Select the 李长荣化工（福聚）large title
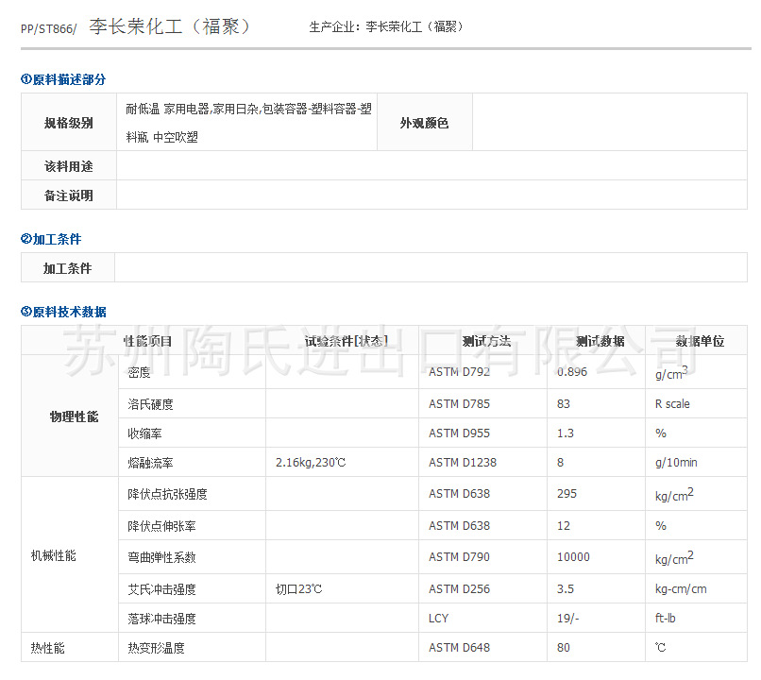This screenshot has height=680, width=761. point(169,26)
